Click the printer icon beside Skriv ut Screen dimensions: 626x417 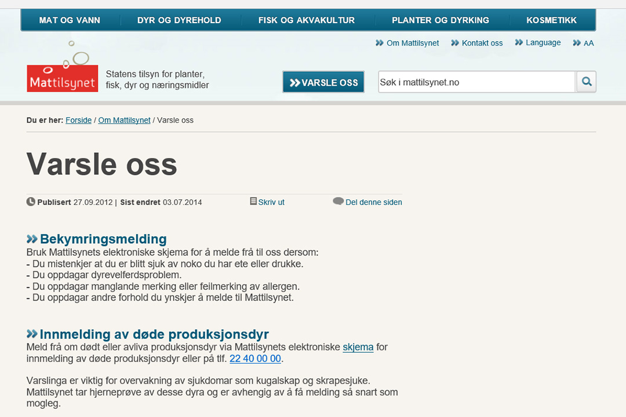(253, 202)
